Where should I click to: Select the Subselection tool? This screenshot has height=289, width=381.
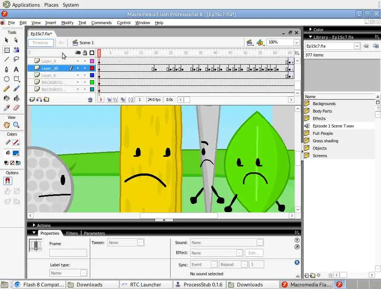[16, 40]
